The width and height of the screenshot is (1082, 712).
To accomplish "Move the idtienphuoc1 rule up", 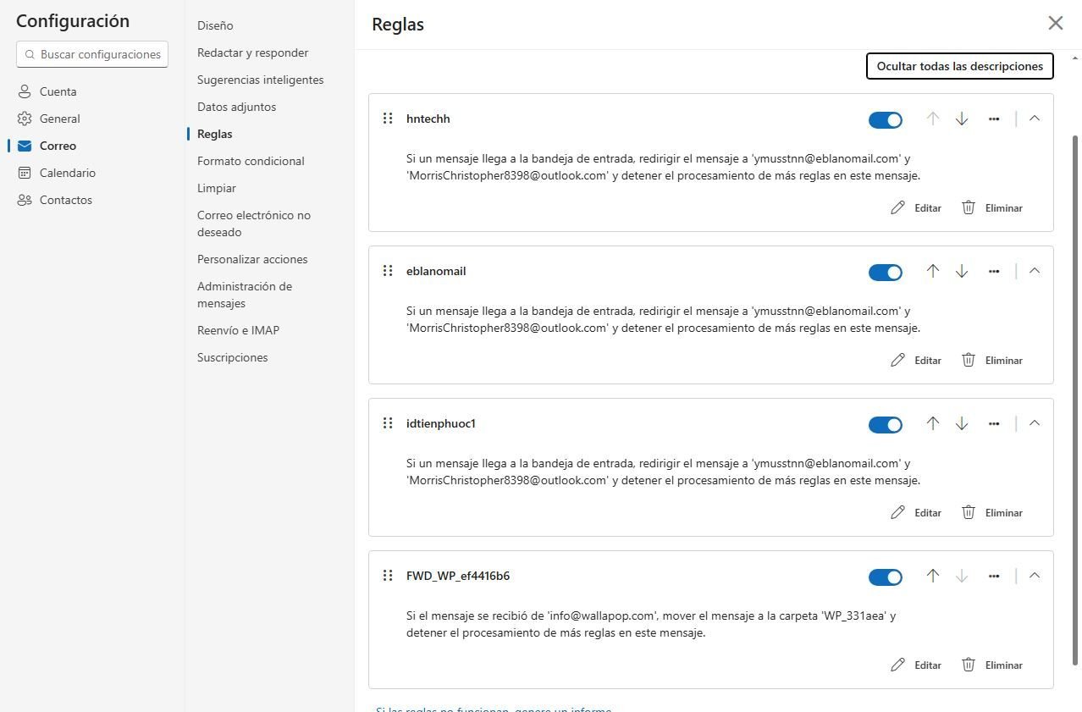I will (x=932, y=424).
